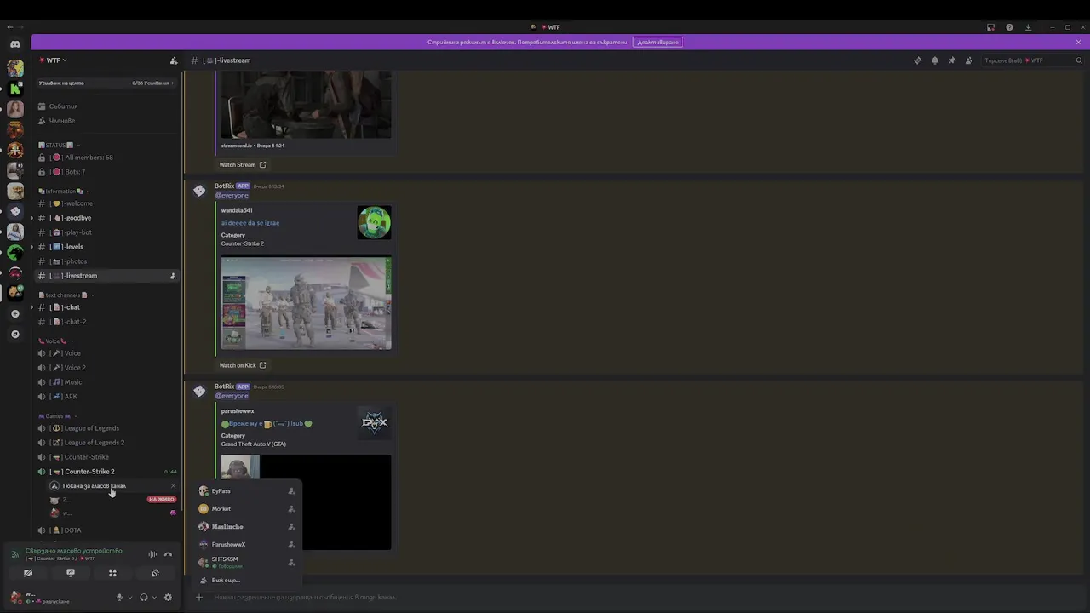
Task: Toggle the member list icon
Action: click(x=969, y=60)
